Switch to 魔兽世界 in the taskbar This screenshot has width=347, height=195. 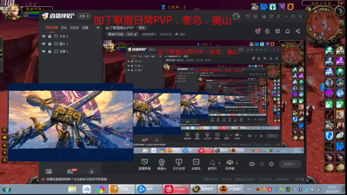point(203,189)
